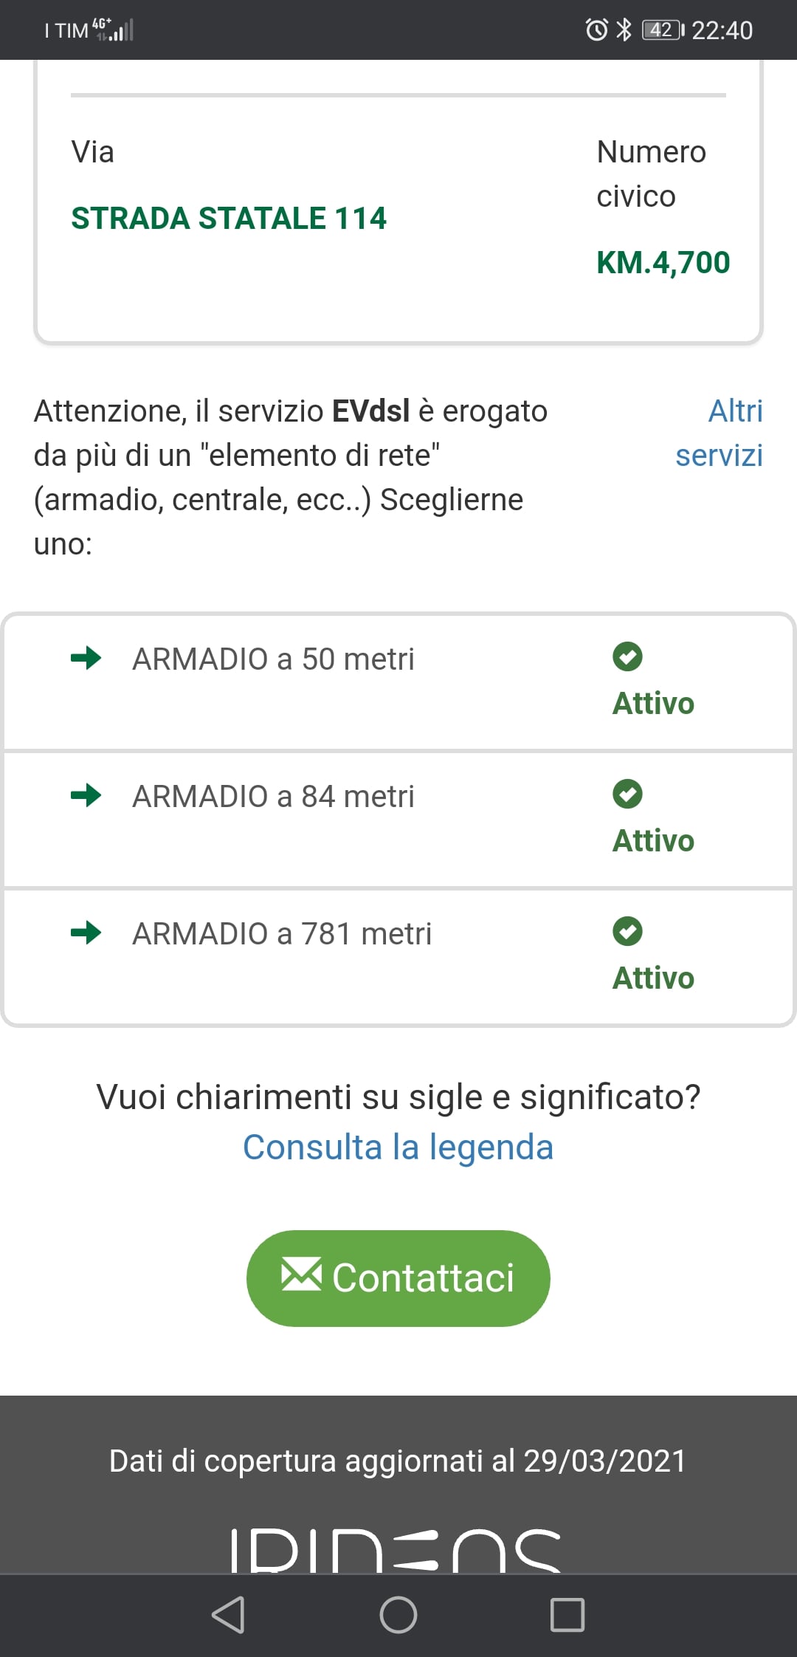This screenshot has width=797, height=1657.
Task: Pick ARMADIO a 781 metri option
Action: [282, 933]
